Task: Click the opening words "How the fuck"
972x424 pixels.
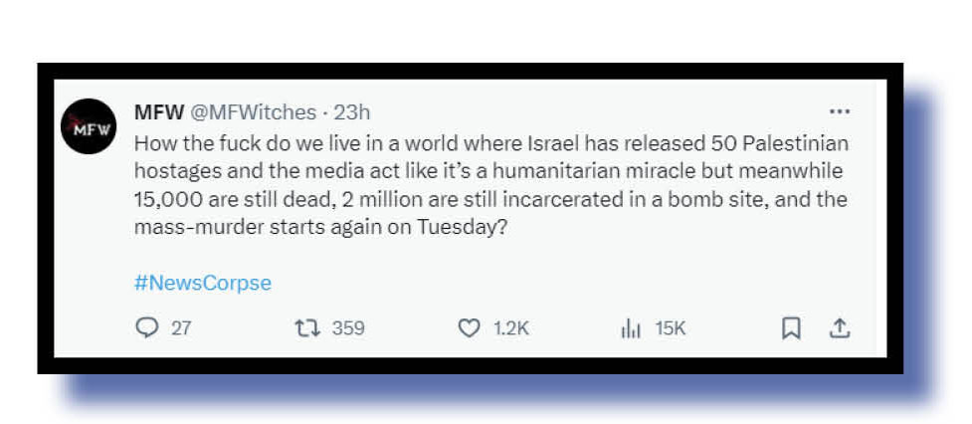Action: (185, 142)
